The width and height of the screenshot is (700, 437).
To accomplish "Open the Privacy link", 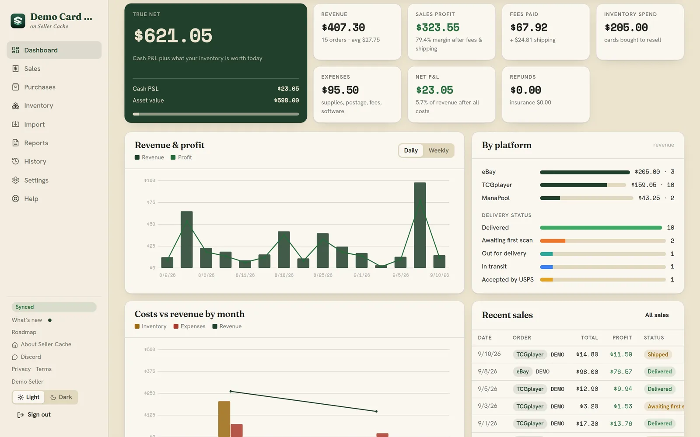I will [21, 369].
